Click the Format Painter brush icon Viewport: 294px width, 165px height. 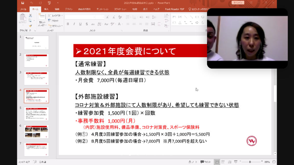tap(30, 25)
